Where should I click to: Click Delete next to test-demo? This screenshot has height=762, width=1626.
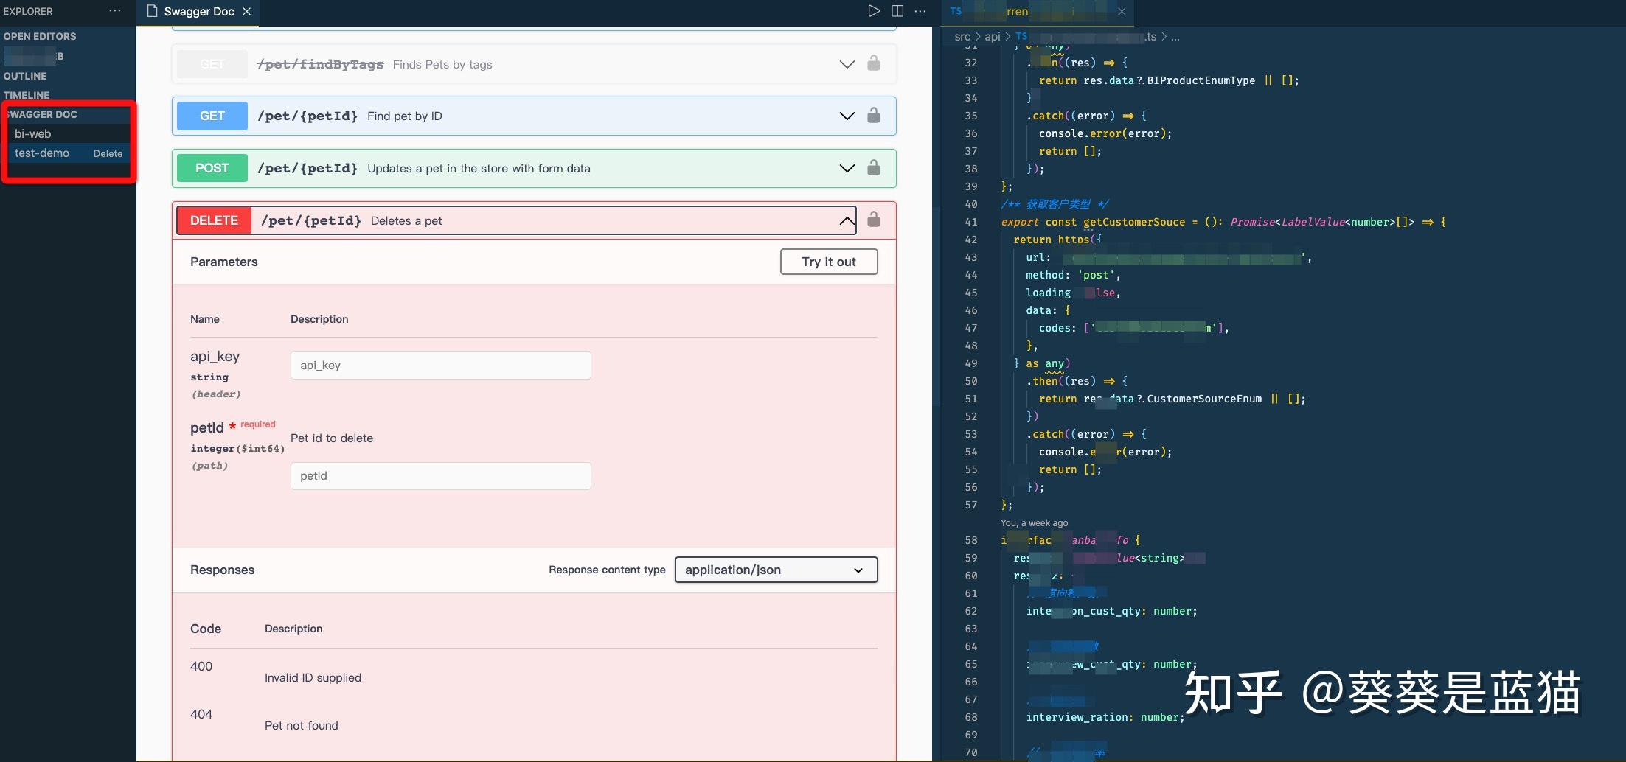108,153
